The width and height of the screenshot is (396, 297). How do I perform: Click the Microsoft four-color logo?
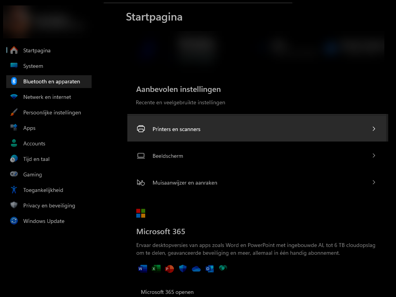click(x=141, y=213)
